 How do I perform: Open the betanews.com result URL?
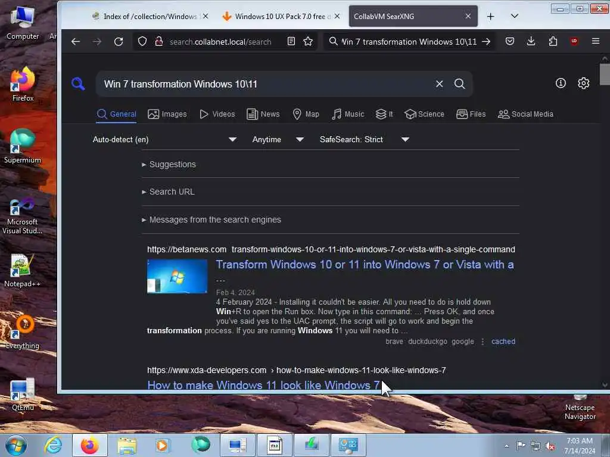[x=331, y=249]
